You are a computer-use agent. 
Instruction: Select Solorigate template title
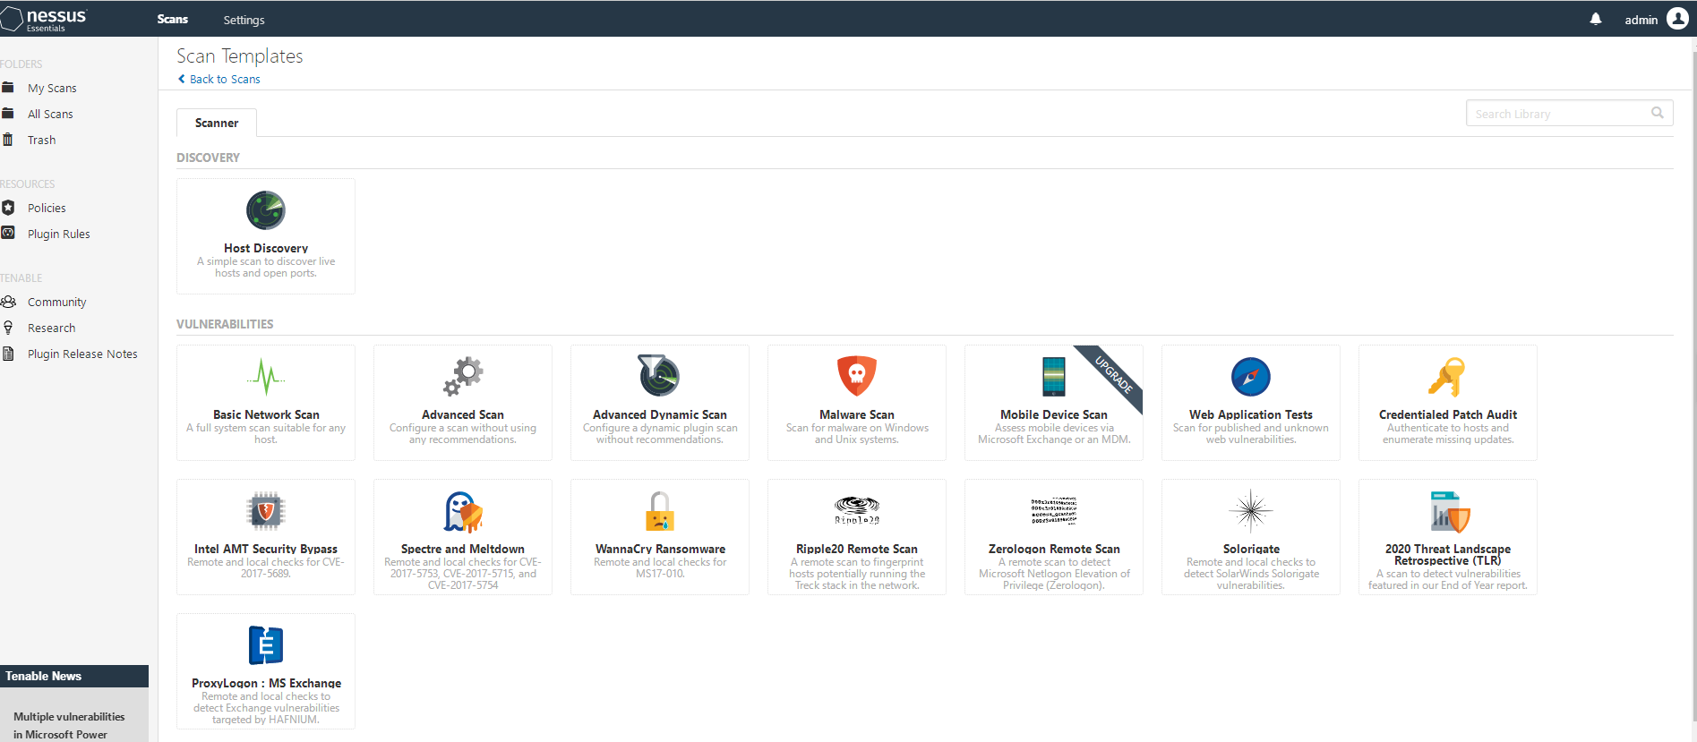[x=1251, y=549]
